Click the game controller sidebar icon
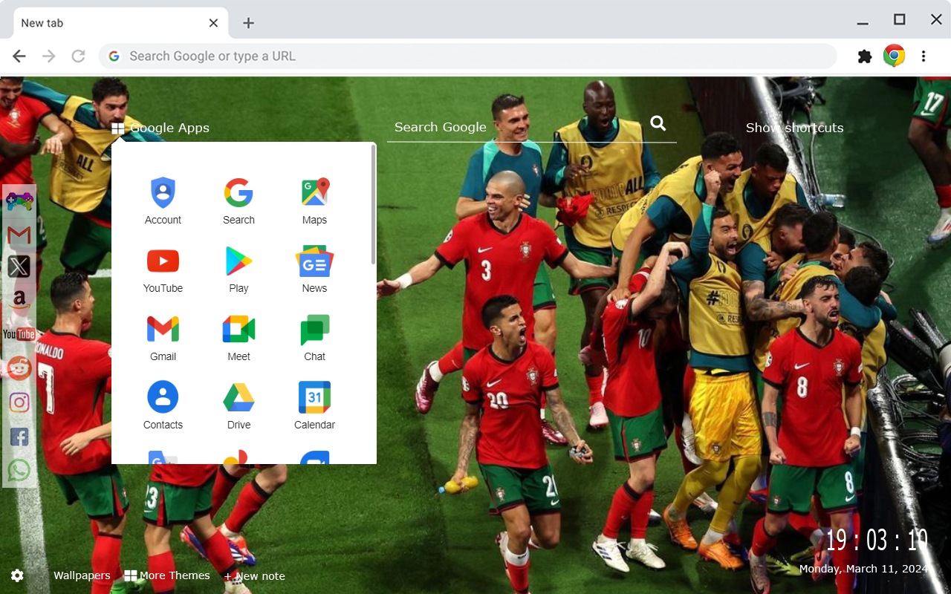The image size is (951, 594). tap(19, 201)
